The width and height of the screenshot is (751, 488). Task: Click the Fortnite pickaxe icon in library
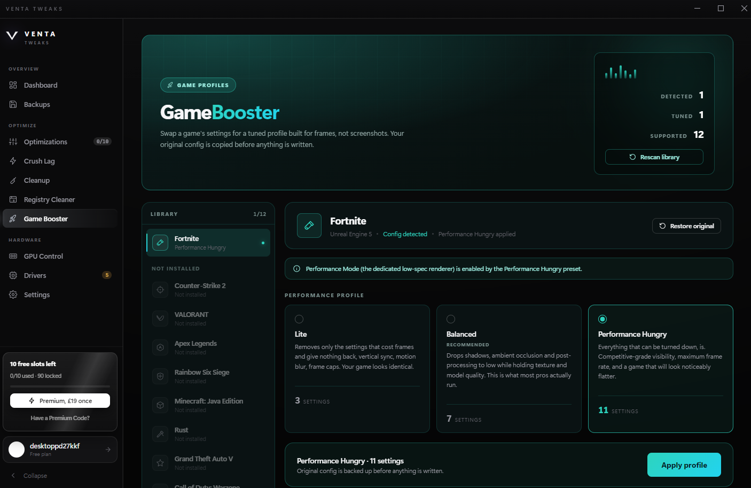(x=160, y=243)
